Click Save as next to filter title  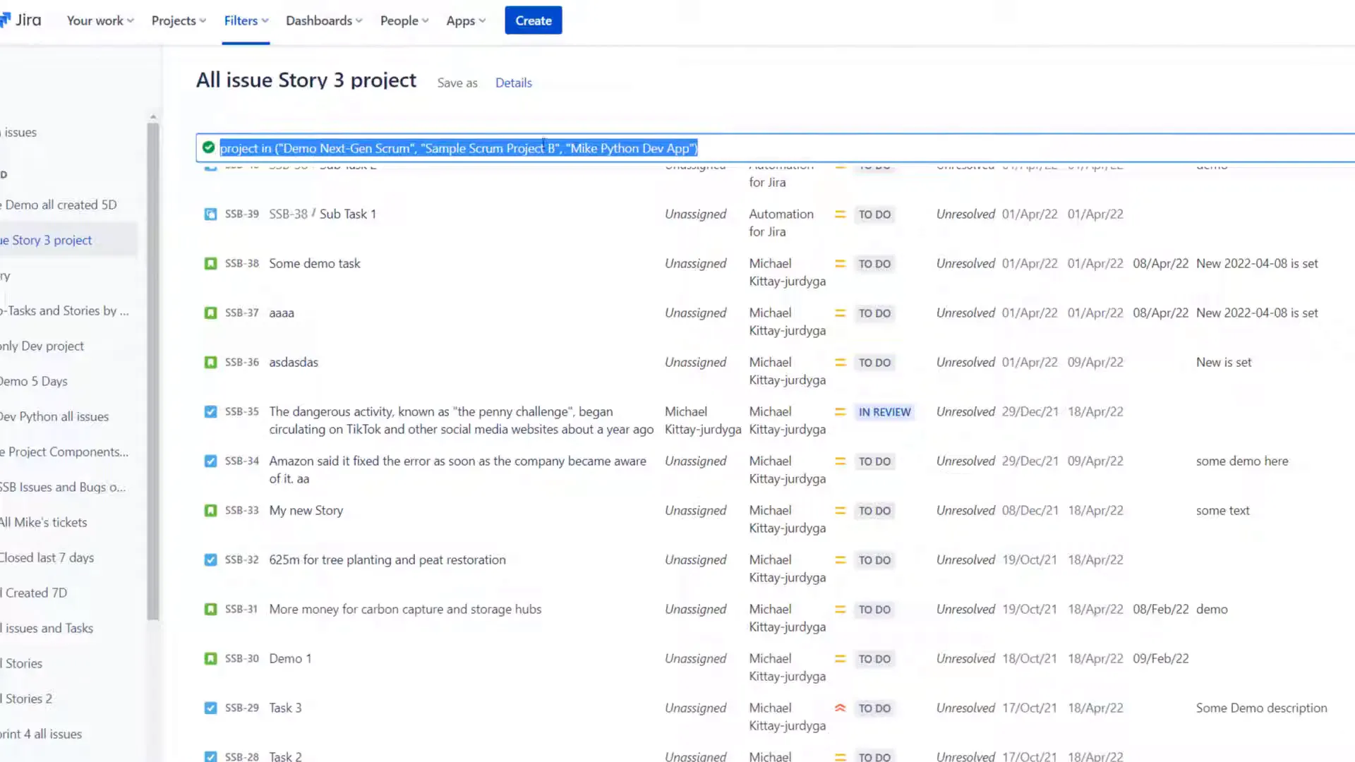click(x=457, y=83)
